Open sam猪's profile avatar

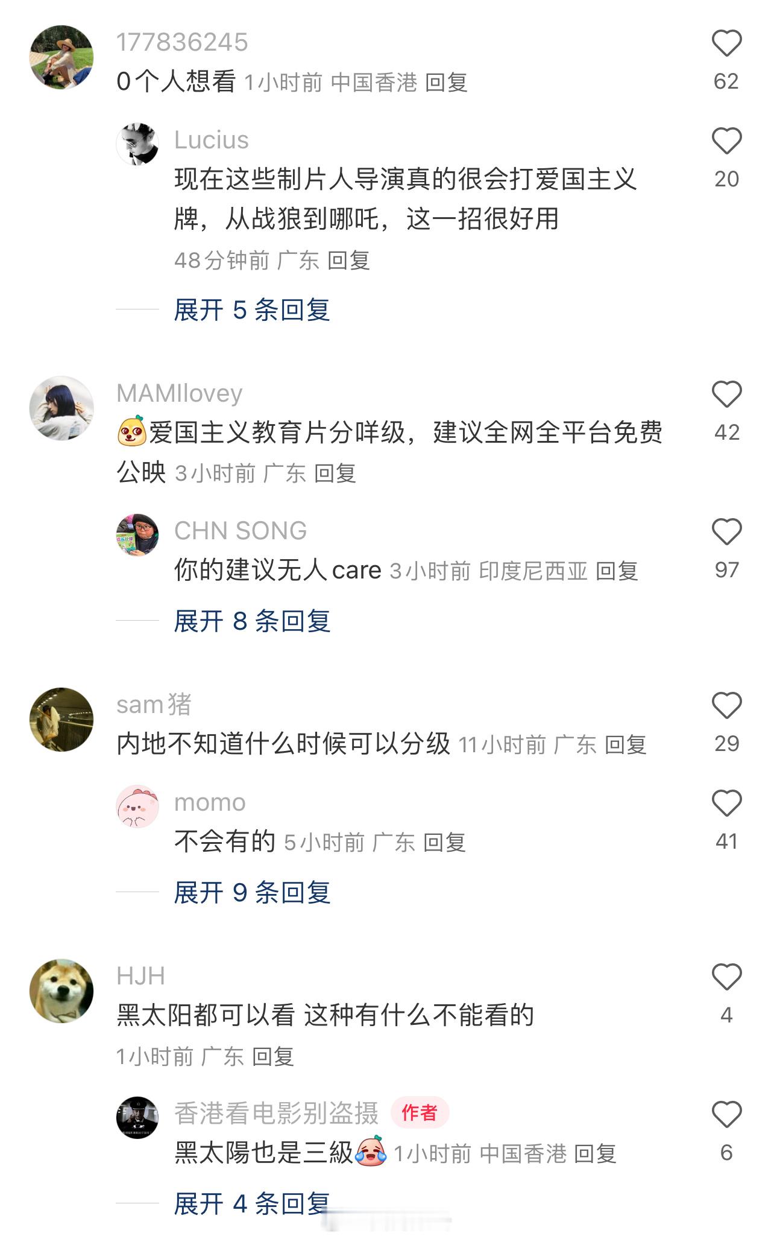pos(61,720)
